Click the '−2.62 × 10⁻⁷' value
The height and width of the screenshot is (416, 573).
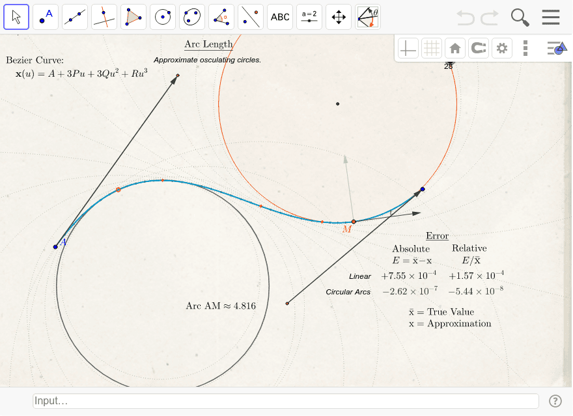[410, 291]
